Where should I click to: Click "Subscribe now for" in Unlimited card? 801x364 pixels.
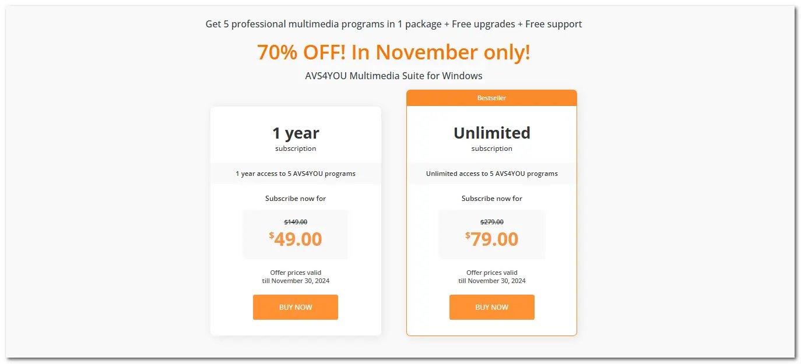pyautogui.click(x=491, y=199)
